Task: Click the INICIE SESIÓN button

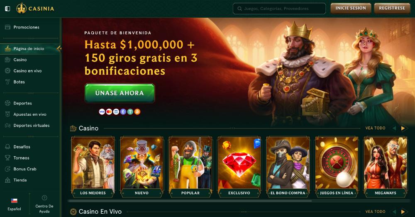Action: pyautogui.click(x=351, y=8)
